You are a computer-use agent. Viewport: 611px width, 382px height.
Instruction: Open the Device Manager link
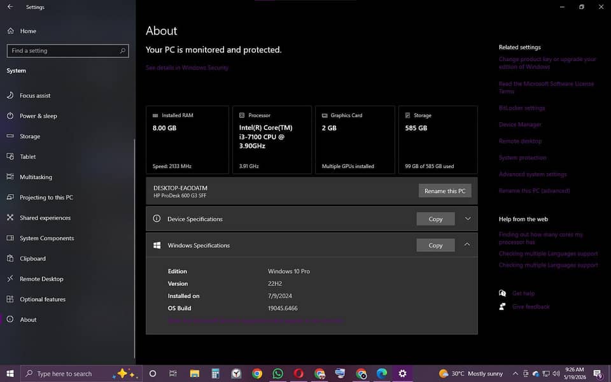point(520,124)
